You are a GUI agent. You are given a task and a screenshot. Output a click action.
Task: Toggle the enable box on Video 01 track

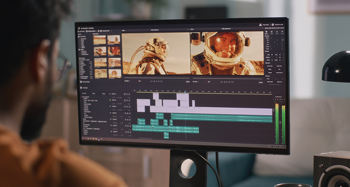click(x=110, y=107)
